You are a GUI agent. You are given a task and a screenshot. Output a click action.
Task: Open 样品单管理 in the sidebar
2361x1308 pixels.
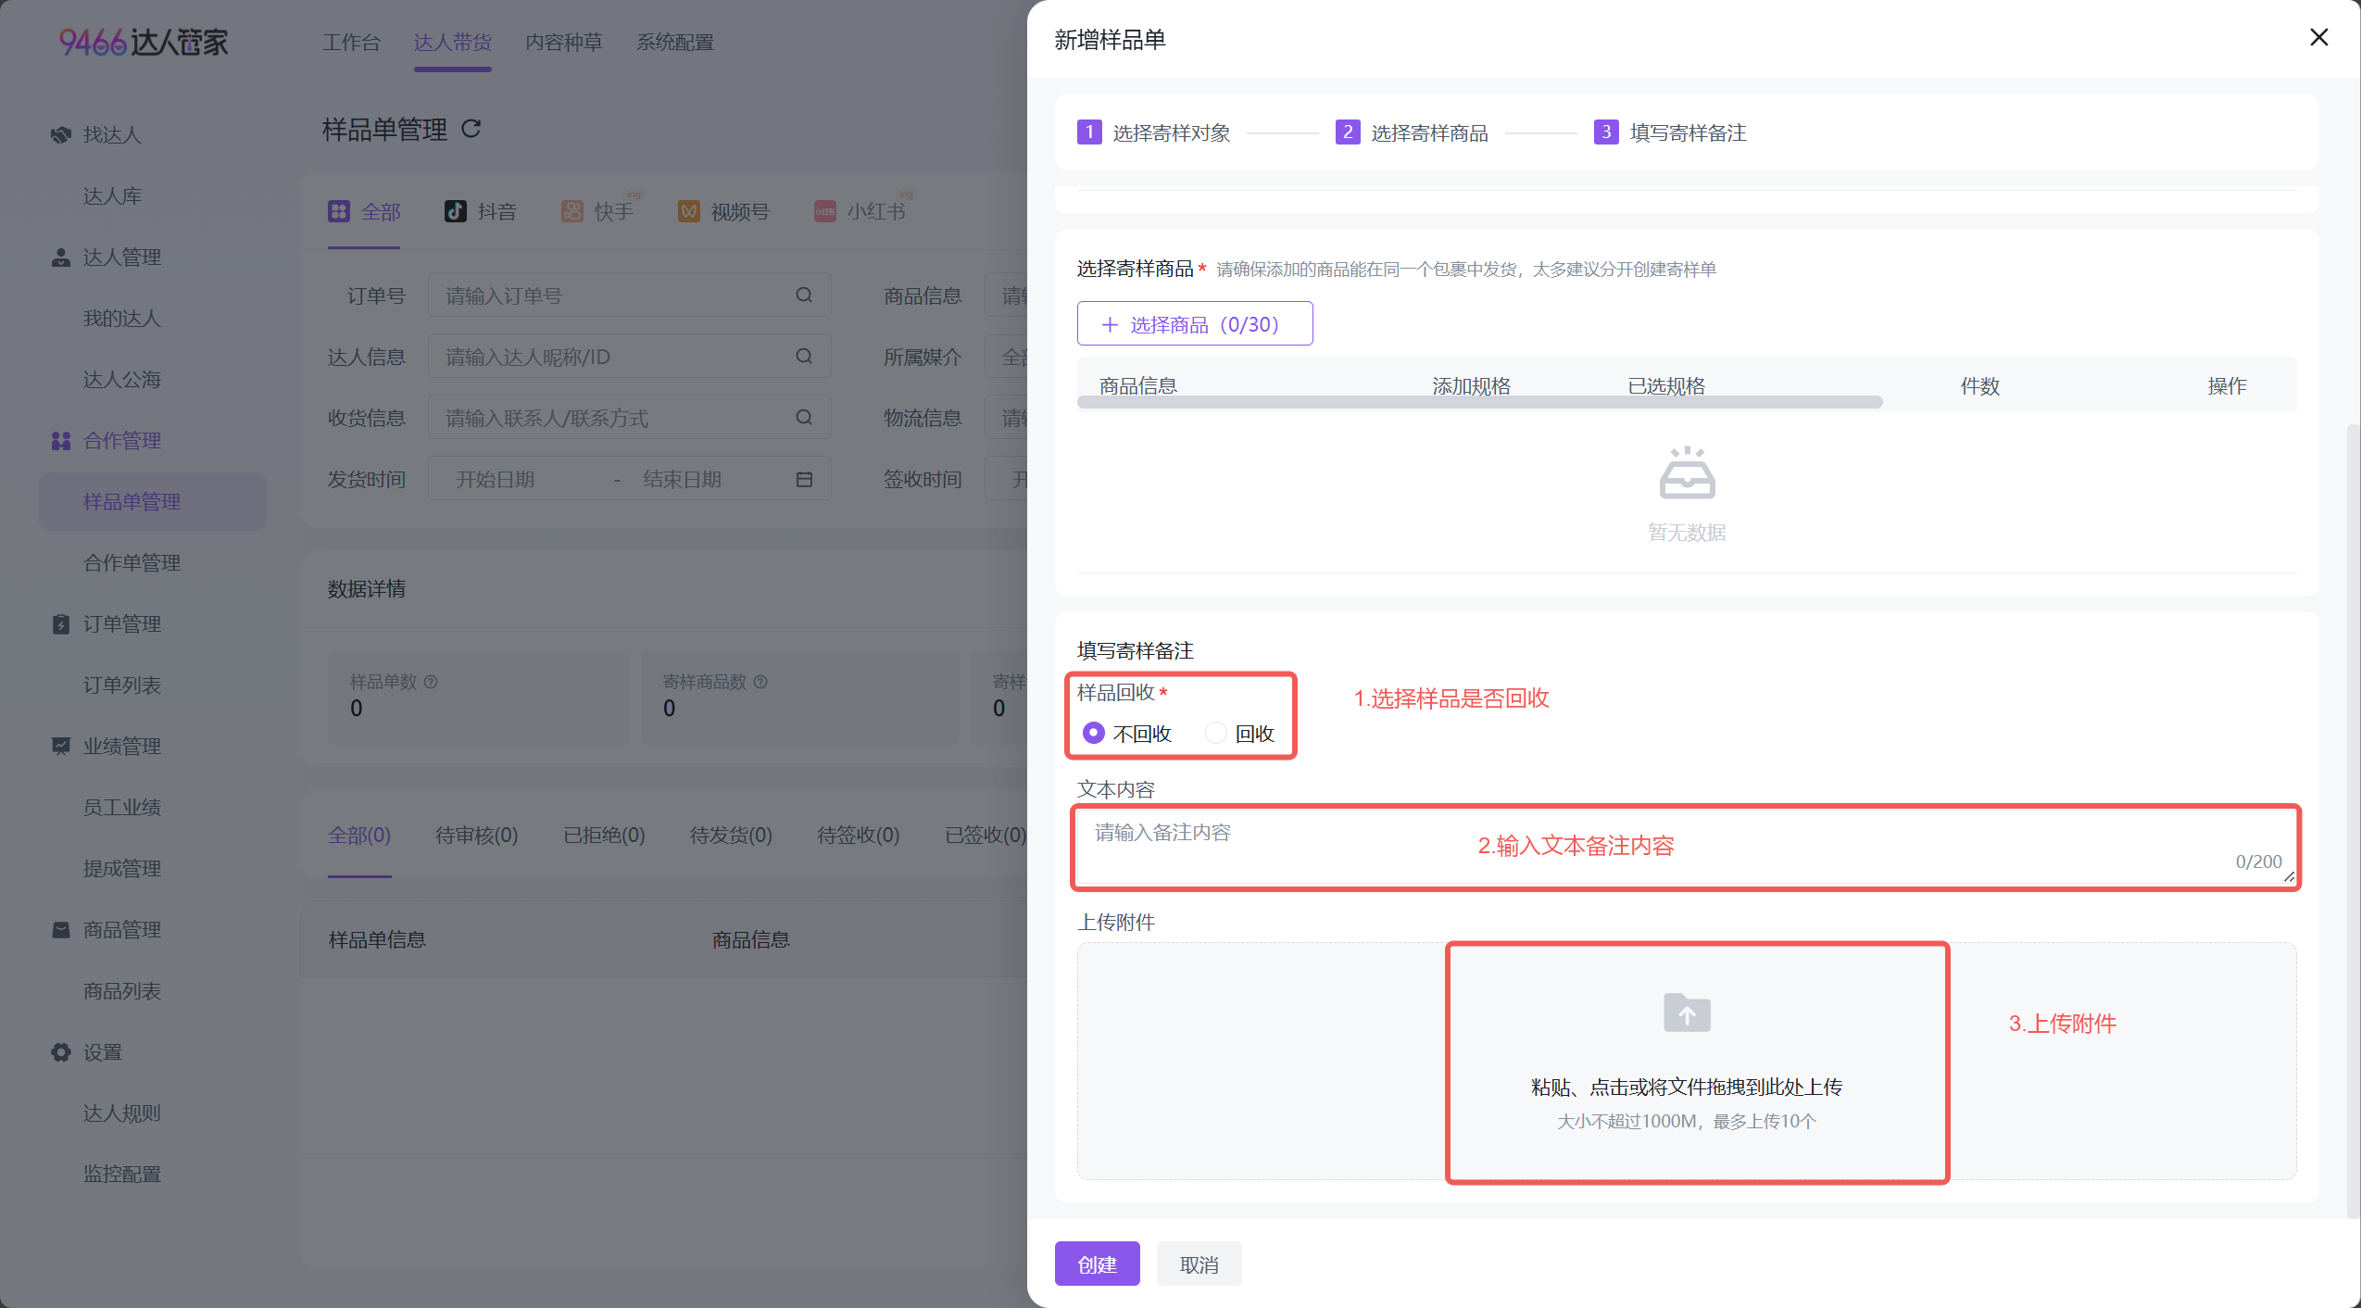pos(153,502)
